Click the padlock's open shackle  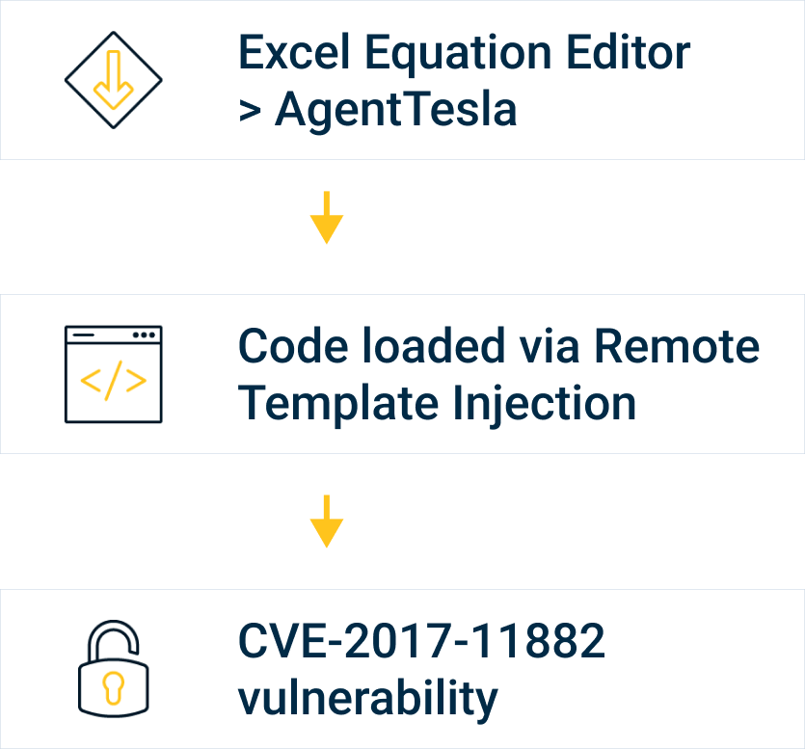114,641
